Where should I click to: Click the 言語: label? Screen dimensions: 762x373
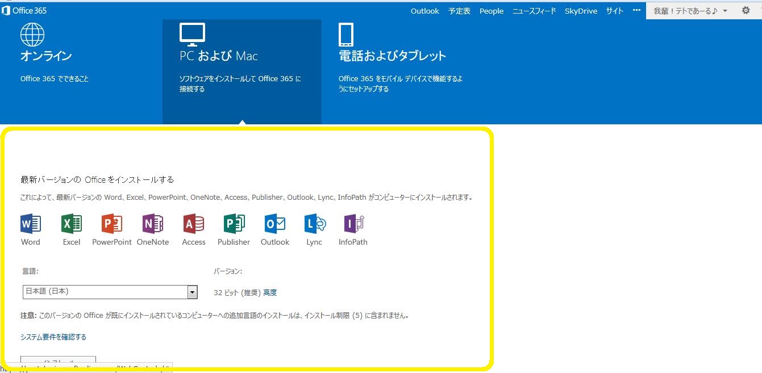[x=30, y=271]
